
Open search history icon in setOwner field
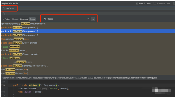pos(4,8)
